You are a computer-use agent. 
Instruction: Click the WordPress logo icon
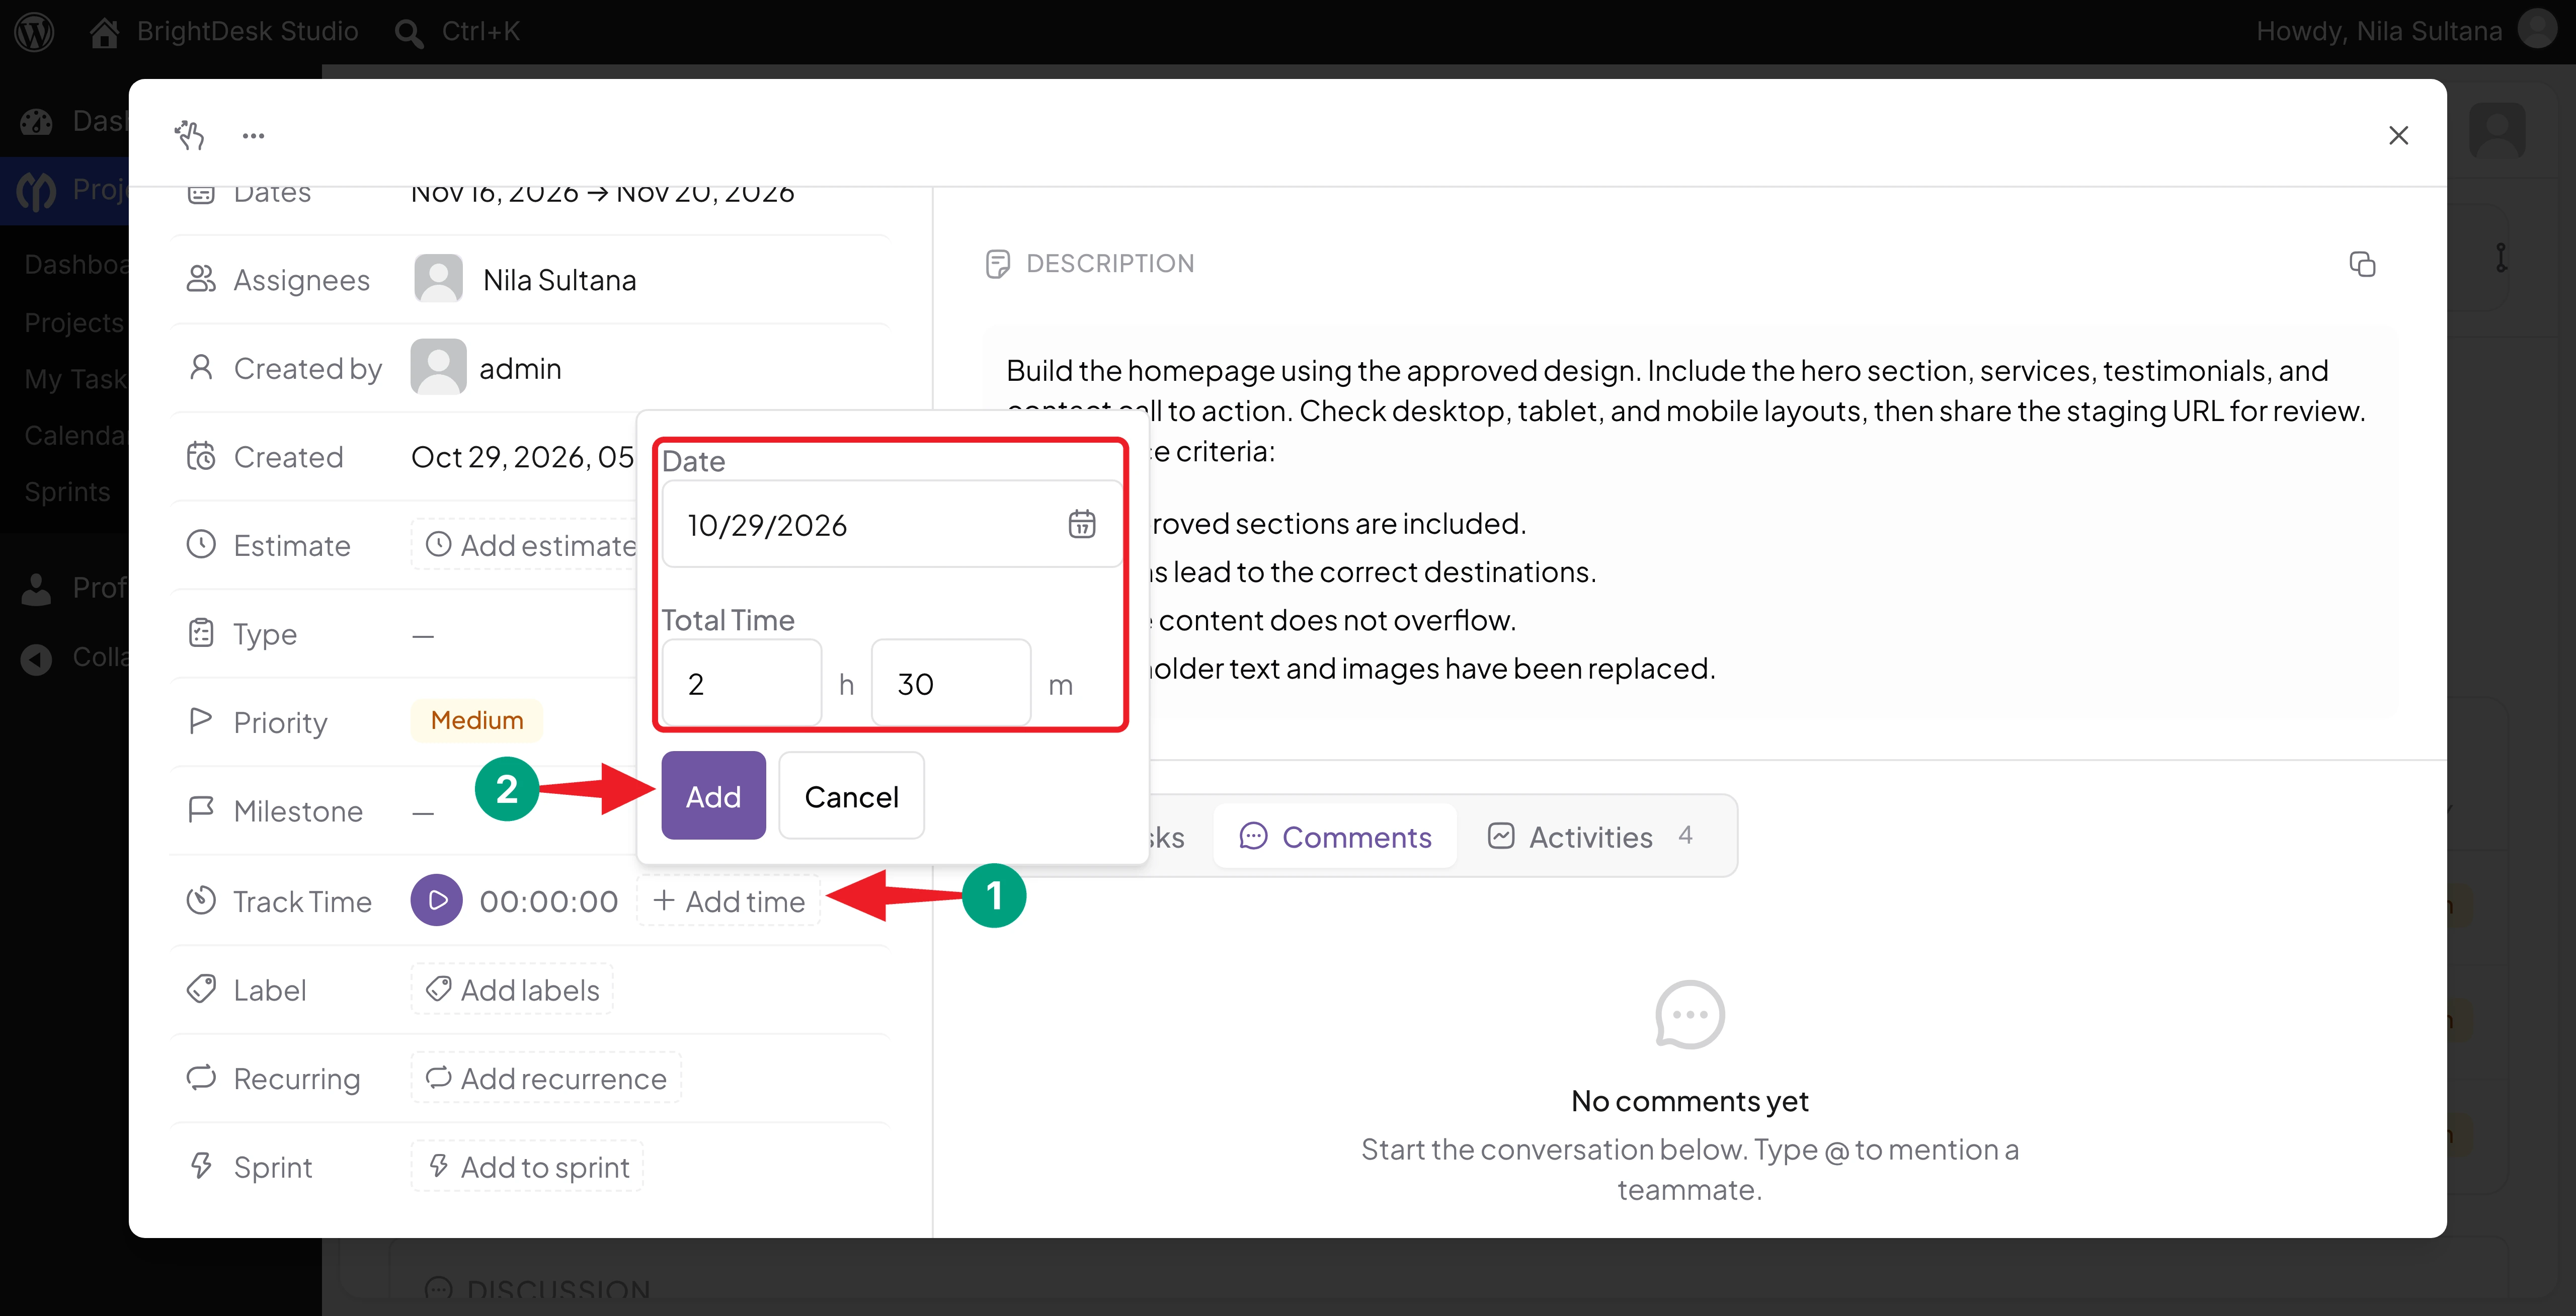pos(34,31)
